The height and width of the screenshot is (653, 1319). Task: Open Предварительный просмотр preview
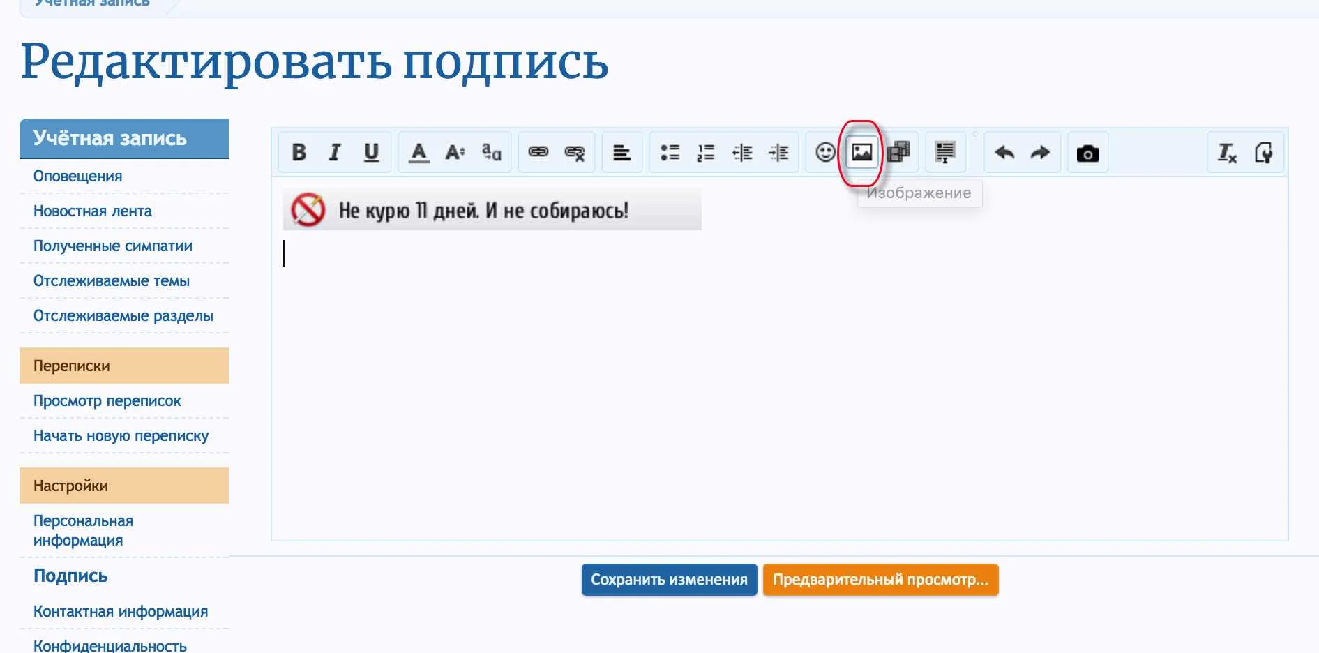(x=880, y=579)
